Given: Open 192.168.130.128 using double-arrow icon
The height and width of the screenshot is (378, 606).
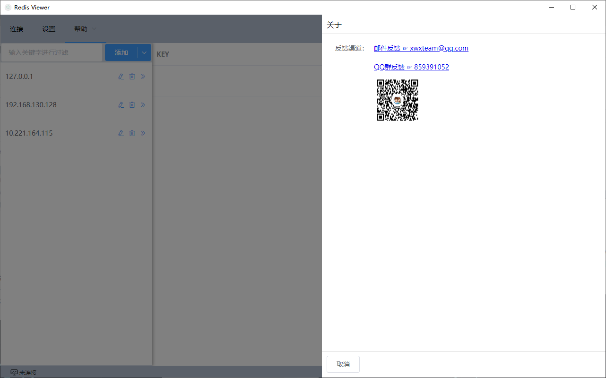Looking at the screenshot, I should tap(143, 105).
